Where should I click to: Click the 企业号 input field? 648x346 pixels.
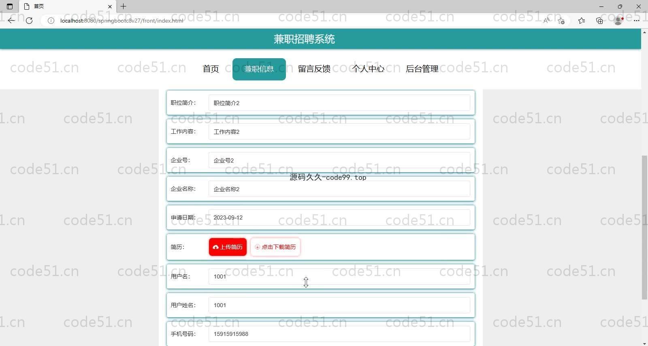pyautogui.click(x=339, y=160)
